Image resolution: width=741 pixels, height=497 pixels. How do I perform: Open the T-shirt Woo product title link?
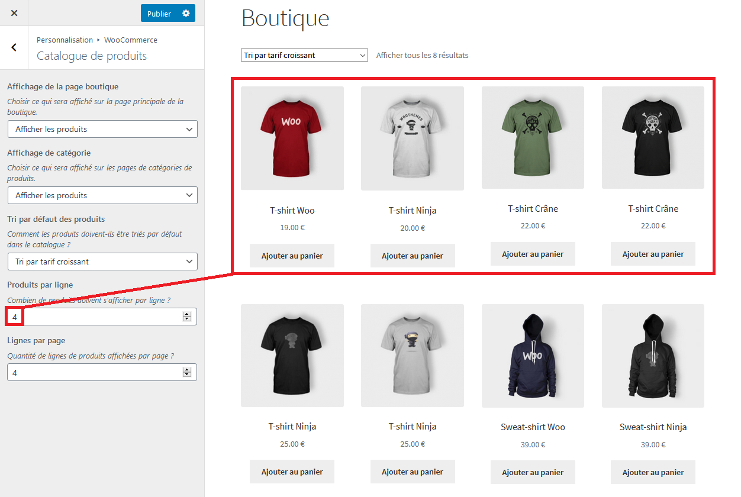coord(292,211)
